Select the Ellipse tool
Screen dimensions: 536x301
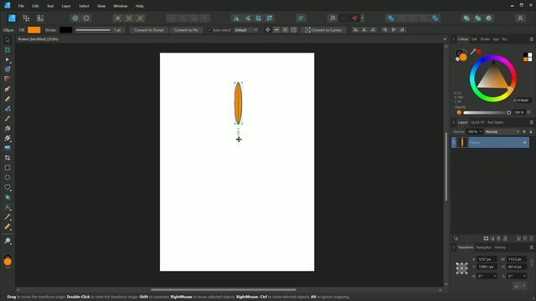point(8,177)
